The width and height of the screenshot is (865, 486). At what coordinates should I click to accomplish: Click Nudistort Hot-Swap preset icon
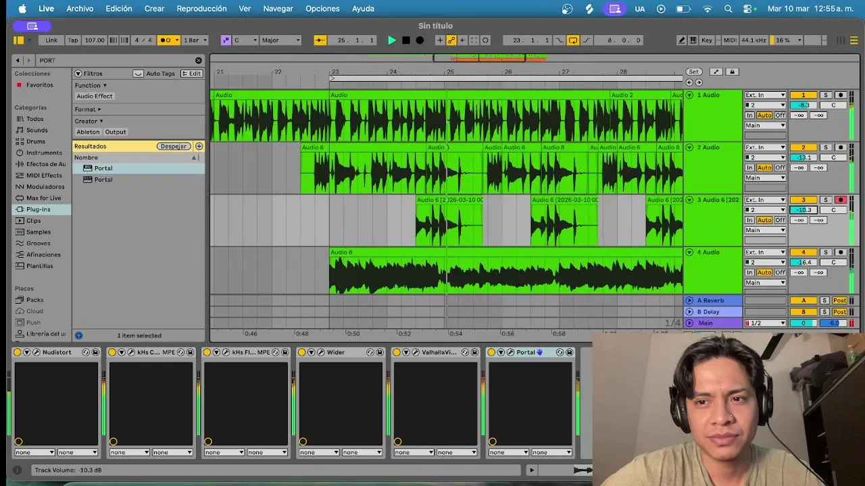86,352
